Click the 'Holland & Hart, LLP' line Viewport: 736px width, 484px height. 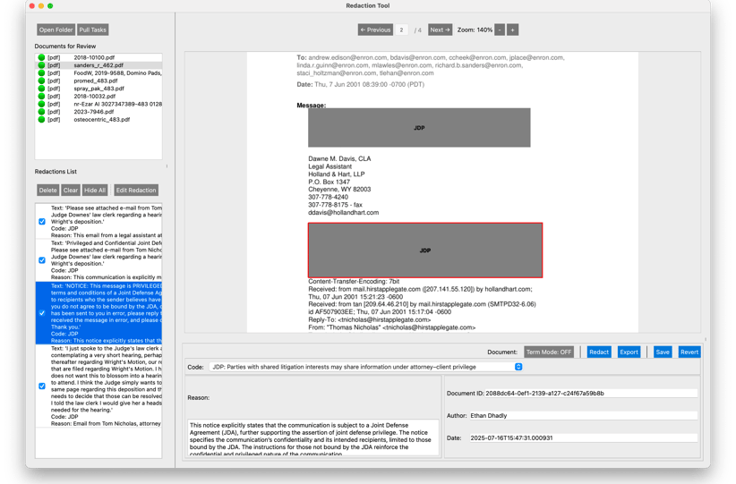pyautogui.click(x=337, y=174)
